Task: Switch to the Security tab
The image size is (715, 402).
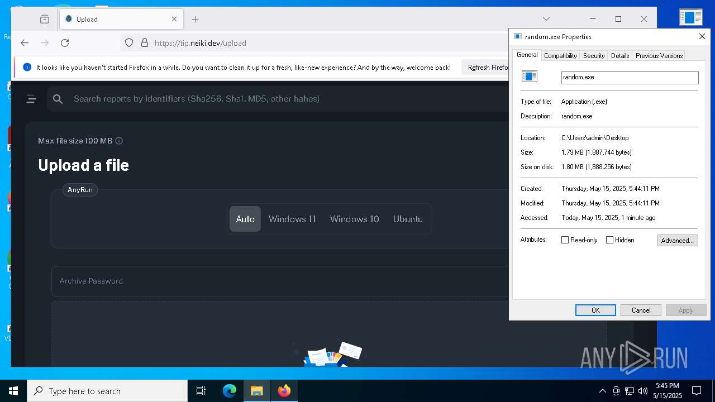Action: (594, 56)
